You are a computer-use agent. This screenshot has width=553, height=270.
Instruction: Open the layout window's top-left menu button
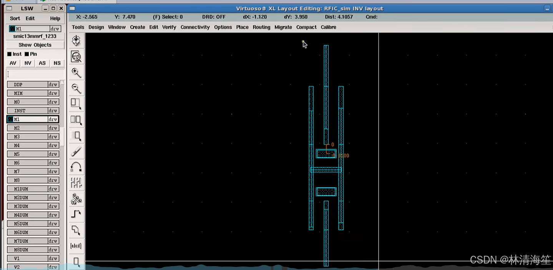(x=72, y=8)
